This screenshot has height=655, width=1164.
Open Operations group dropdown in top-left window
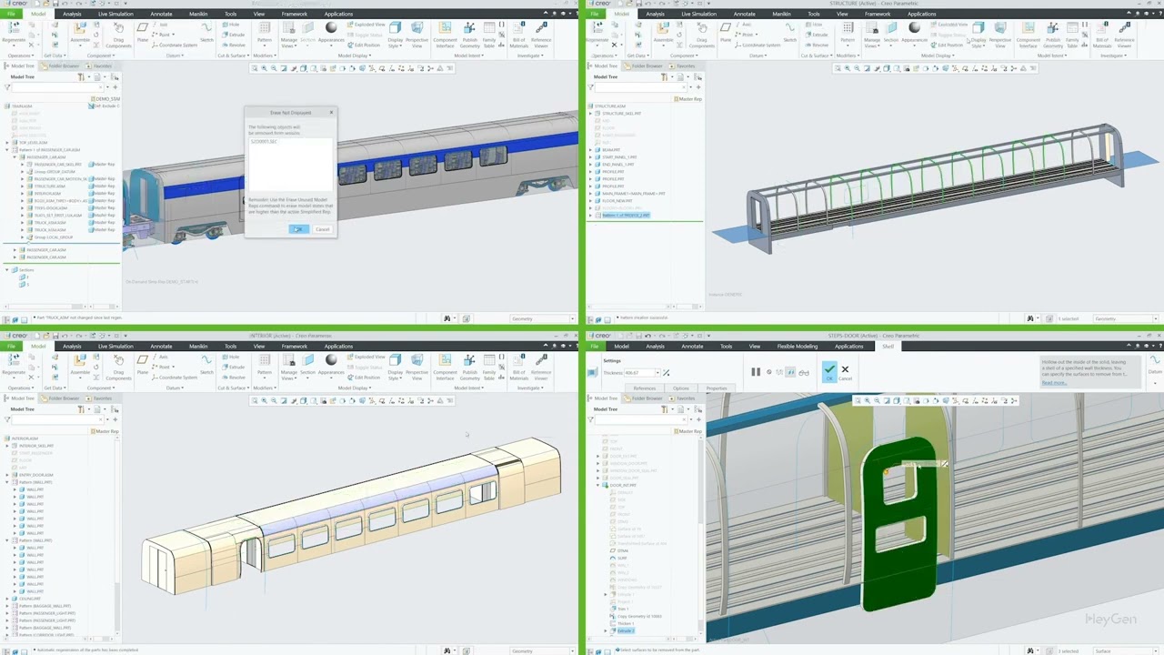point(21,55)
